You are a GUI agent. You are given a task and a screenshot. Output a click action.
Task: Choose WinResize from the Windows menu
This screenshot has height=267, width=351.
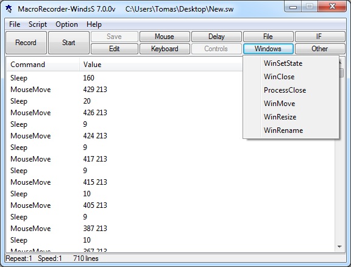[x=291, y=117]
